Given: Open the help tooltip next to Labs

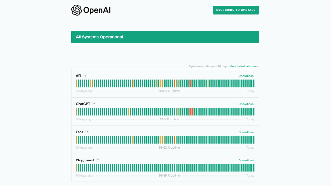Looking at the screenshot, I should tap(87, 132).
